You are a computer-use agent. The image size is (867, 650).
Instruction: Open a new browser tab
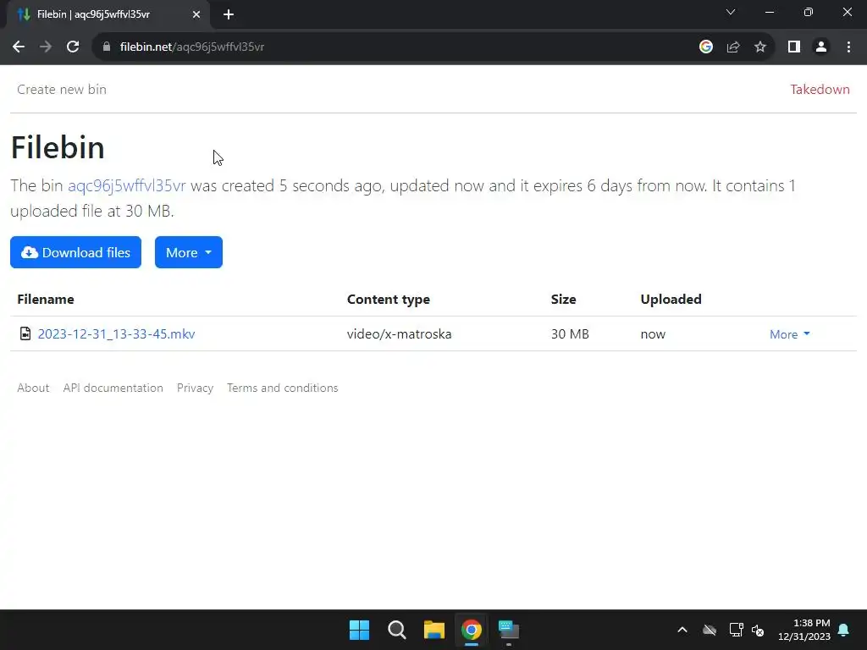(x=229, y=14)
